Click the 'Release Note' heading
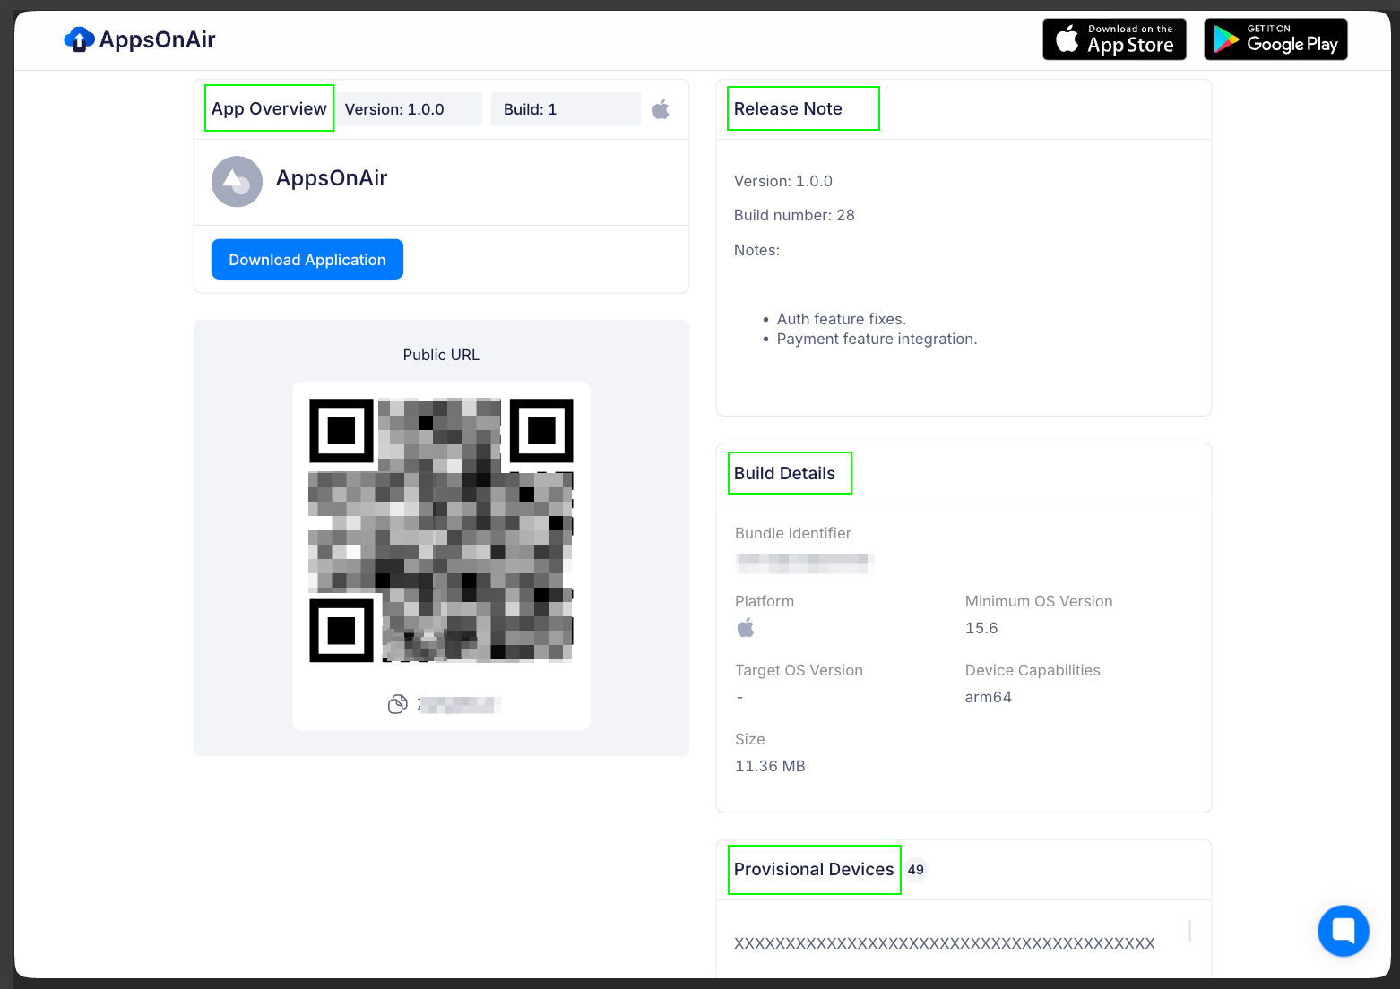The height and width of the screenshot is (989, 1400). (788, 108)
